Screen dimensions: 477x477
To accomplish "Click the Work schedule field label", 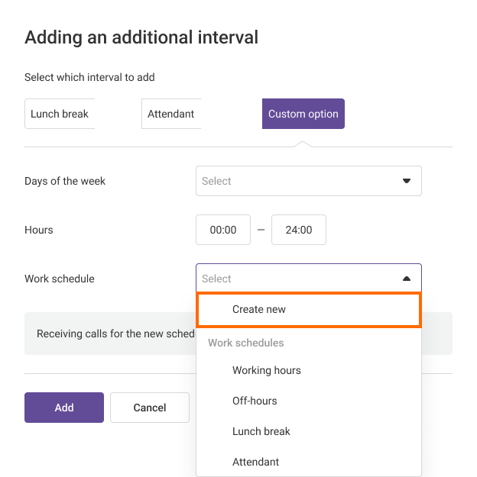I will click(60, 279).
